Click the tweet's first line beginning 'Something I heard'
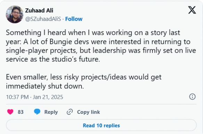The image size is (203, 134). (93, 32)
